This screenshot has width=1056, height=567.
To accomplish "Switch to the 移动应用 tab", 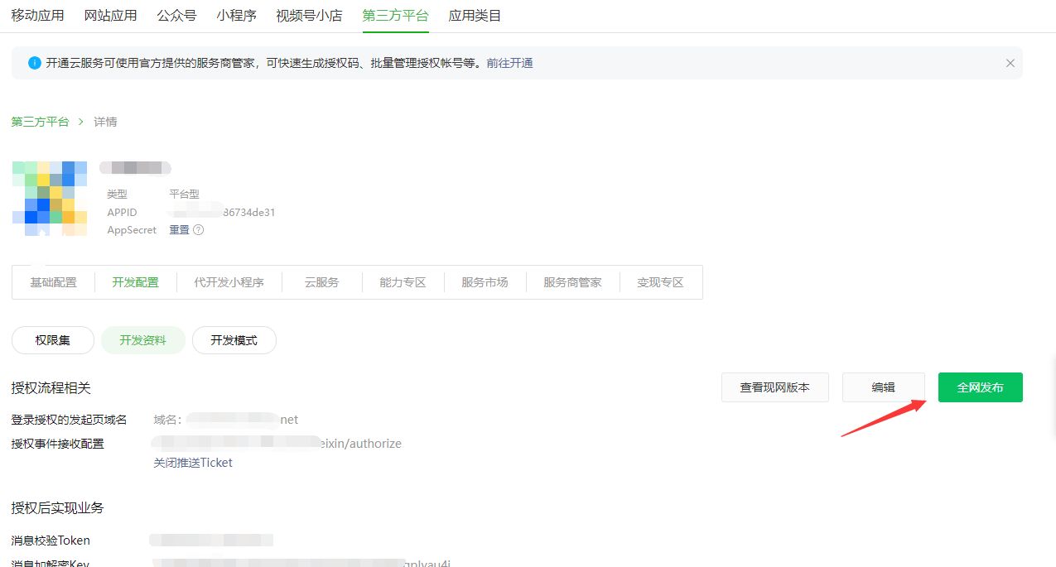I will [x=37, y=16].
